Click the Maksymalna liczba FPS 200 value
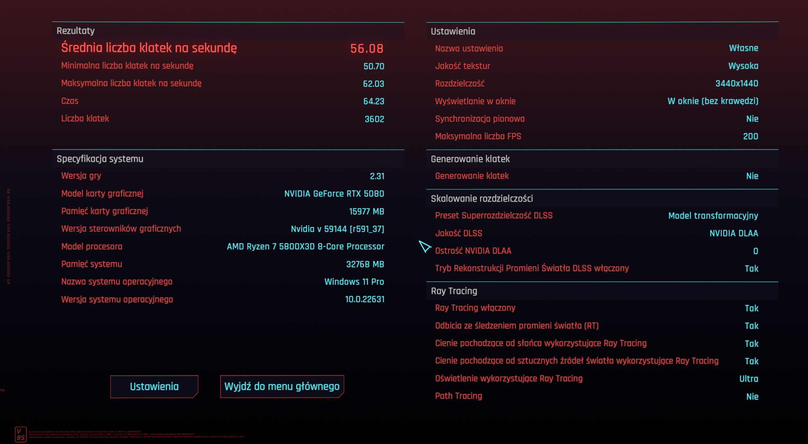The image size is (808, 444). click(750, 137)
